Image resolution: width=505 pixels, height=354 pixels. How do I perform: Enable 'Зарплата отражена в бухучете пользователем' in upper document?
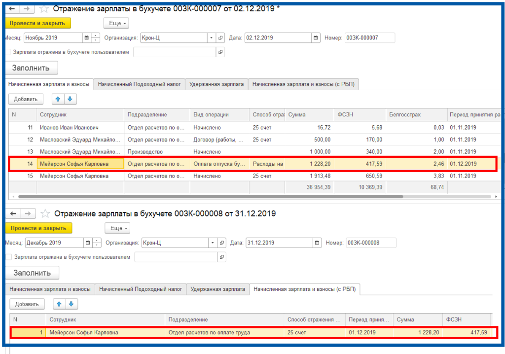click(7, 52)
